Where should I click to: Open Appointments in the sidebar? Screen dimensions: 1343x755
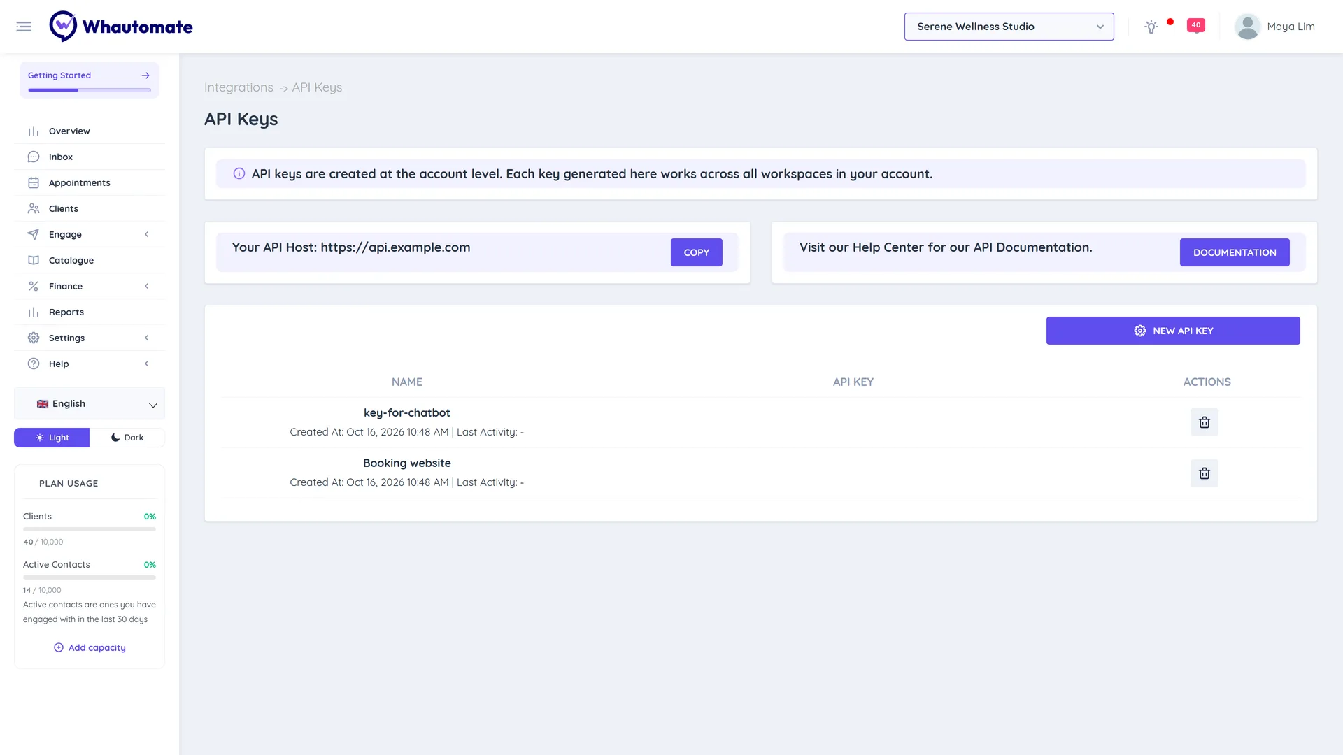click(90, 182)
